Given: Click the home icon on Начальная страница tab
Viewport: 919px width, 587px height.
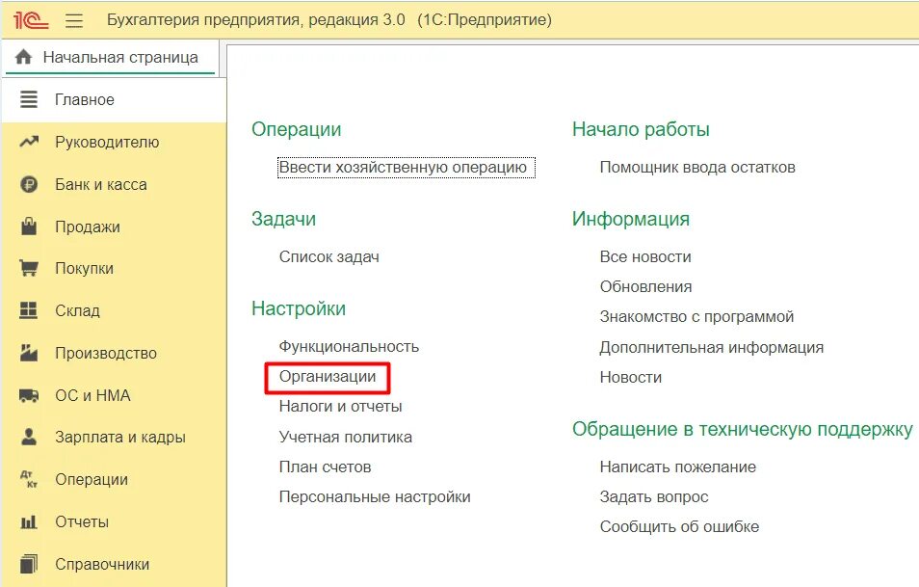Looking at the screenshot, I should pos(23,57).
